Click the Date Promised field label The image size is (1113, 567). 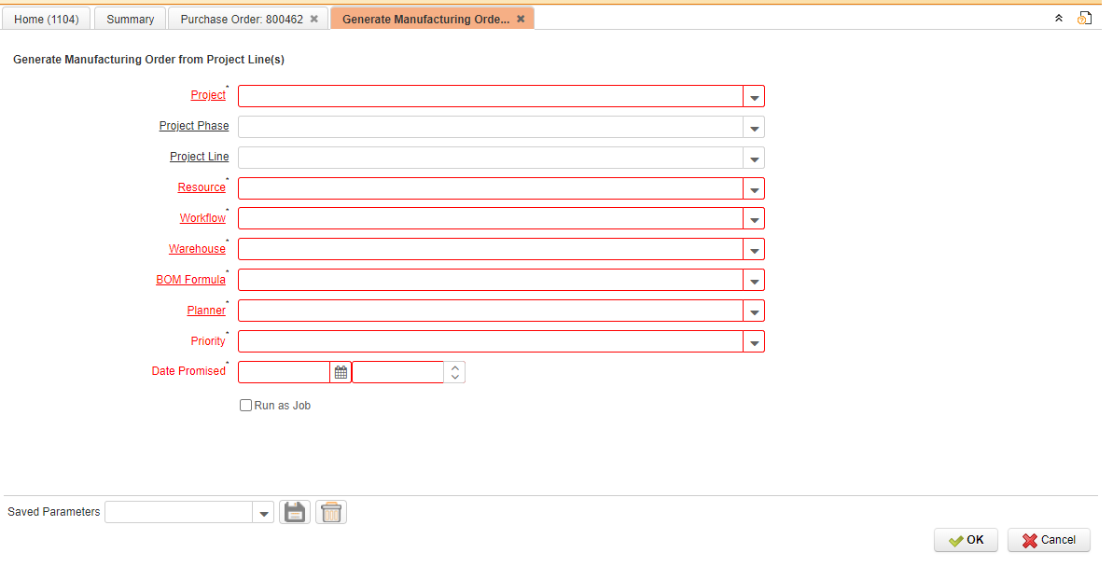pyautogui.click(x=188, y=371)
